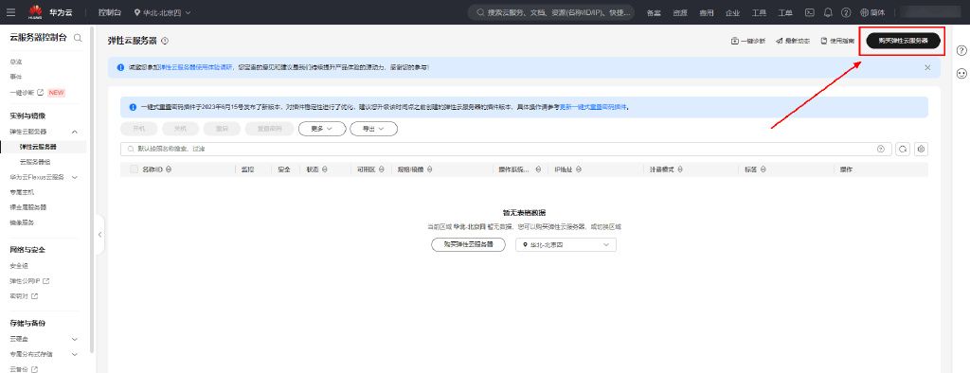Toggle the select-all checkbox in table header

[134, 169]
